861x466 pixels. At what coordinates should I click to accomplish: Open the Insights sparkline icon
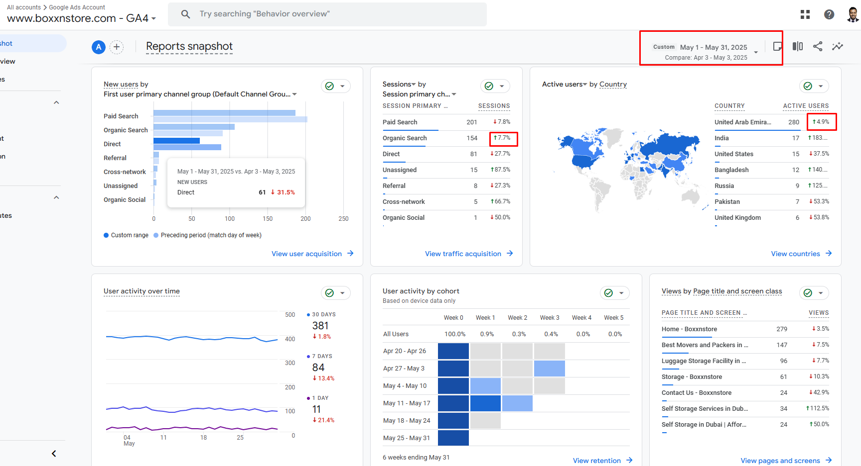click(x=838, y=46)
